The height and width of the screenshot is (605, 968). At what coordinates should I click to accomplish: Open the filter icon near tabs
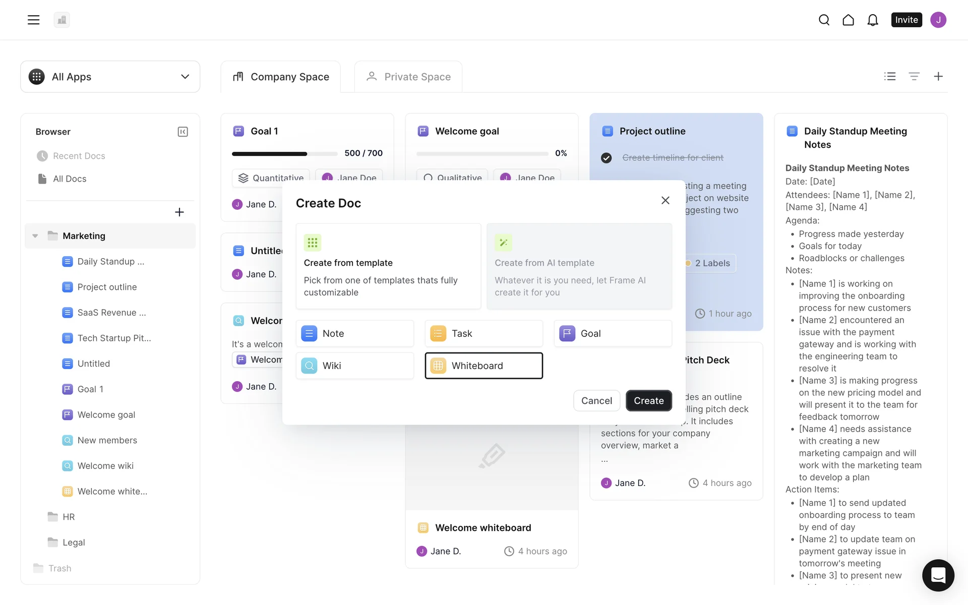[914, 76]
